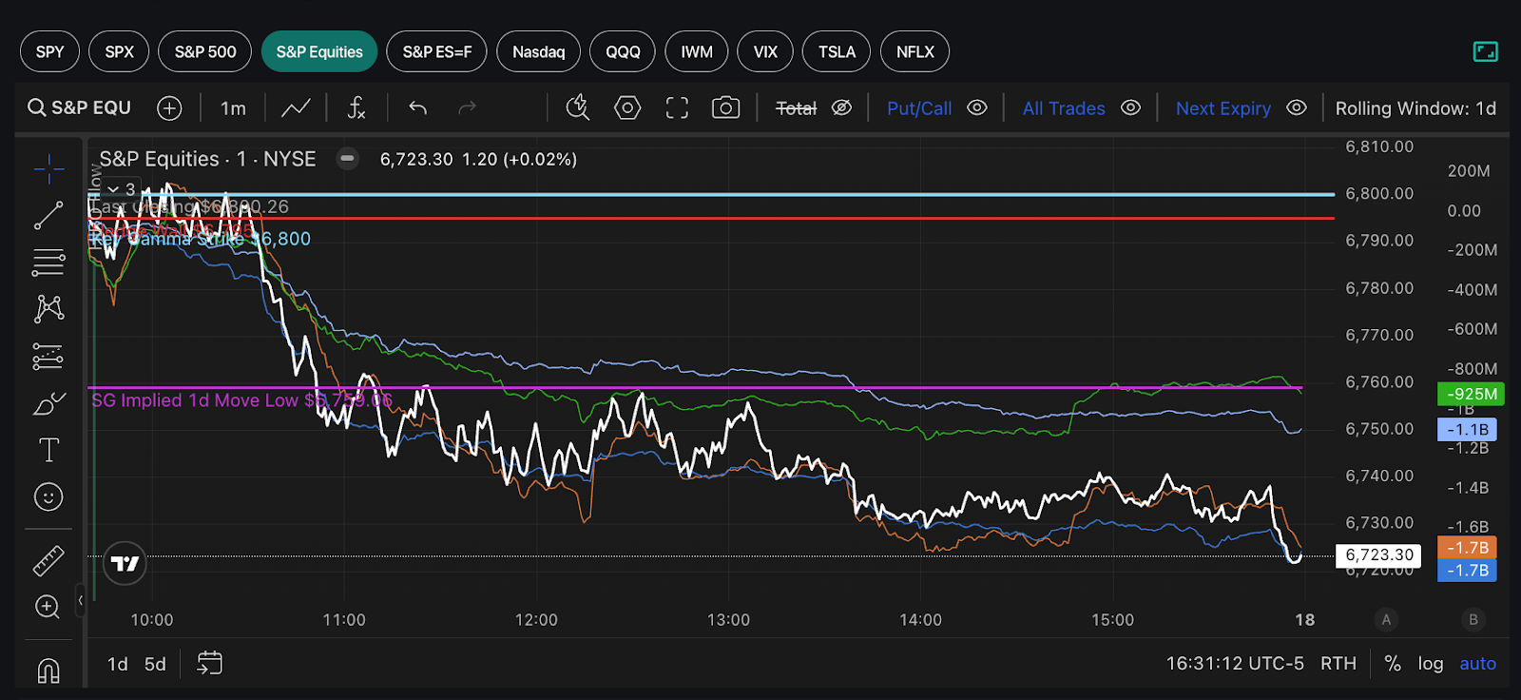1521x700 pixels.
Task: Select the brush drawing tool
Action: (48, 403)
